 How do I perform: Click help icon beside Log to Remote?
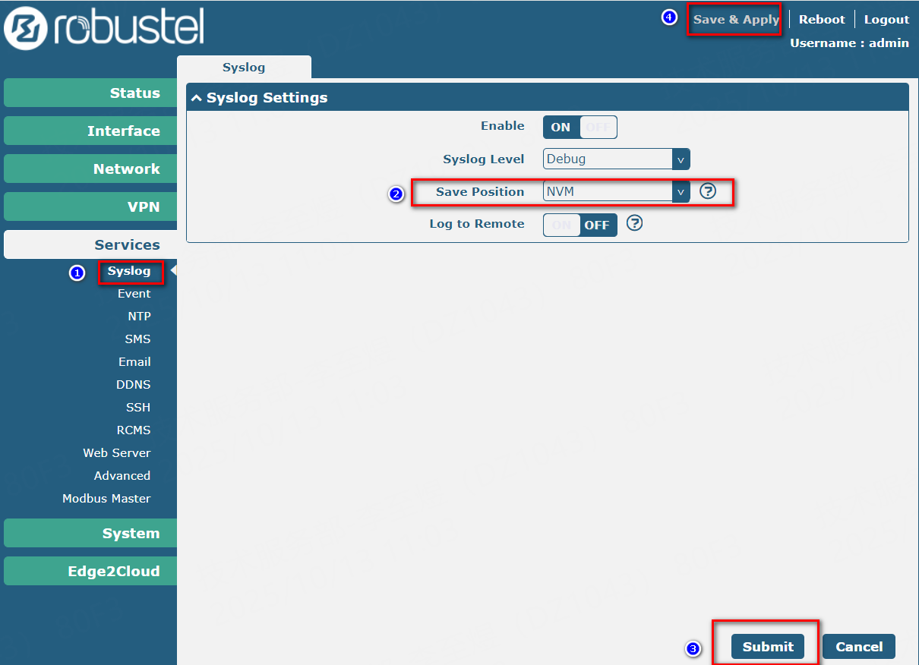pyautogui.click(x=634, y=223)
